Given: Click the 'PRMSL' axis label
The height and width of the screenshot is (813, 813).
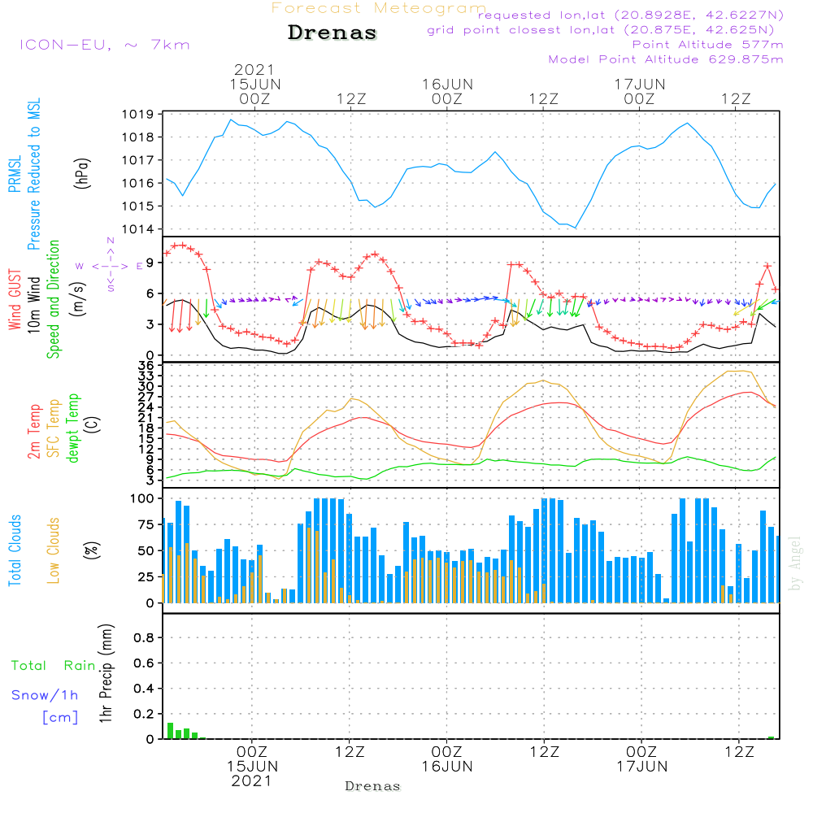Looking at the screenshot, I should point(15,174).
